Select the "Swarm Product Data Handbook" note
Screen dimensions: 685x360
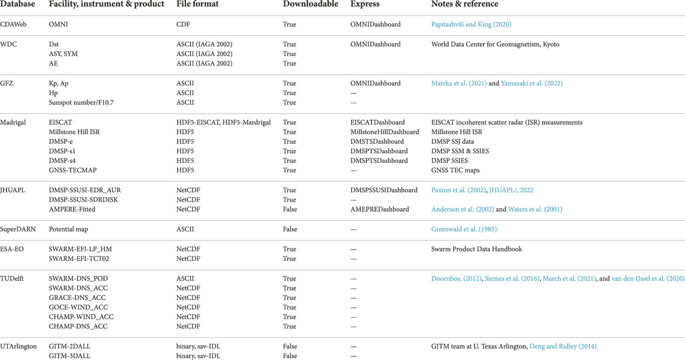477,250
